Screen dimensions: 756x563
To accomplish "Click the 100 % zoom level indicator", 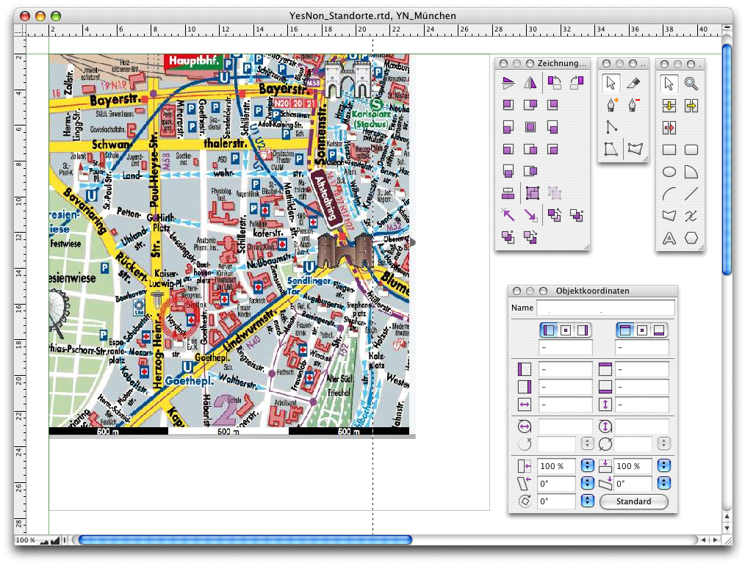I will point(25,540).
